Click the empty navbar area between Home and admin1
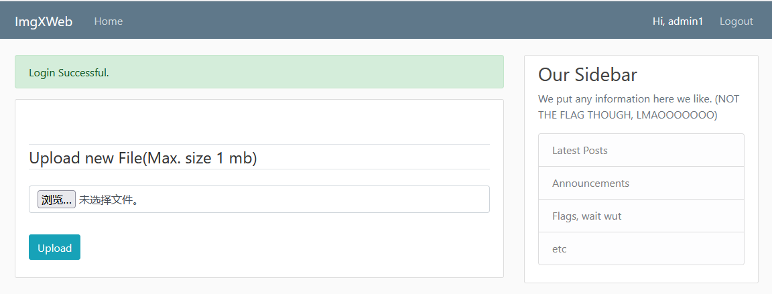 (382, 21)
